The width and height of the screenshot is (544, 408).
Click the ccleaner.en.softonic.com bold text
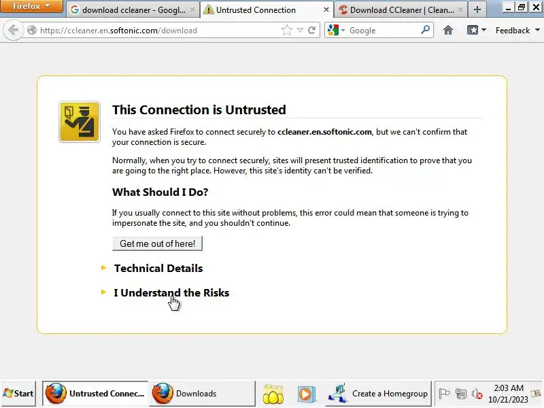324,132
